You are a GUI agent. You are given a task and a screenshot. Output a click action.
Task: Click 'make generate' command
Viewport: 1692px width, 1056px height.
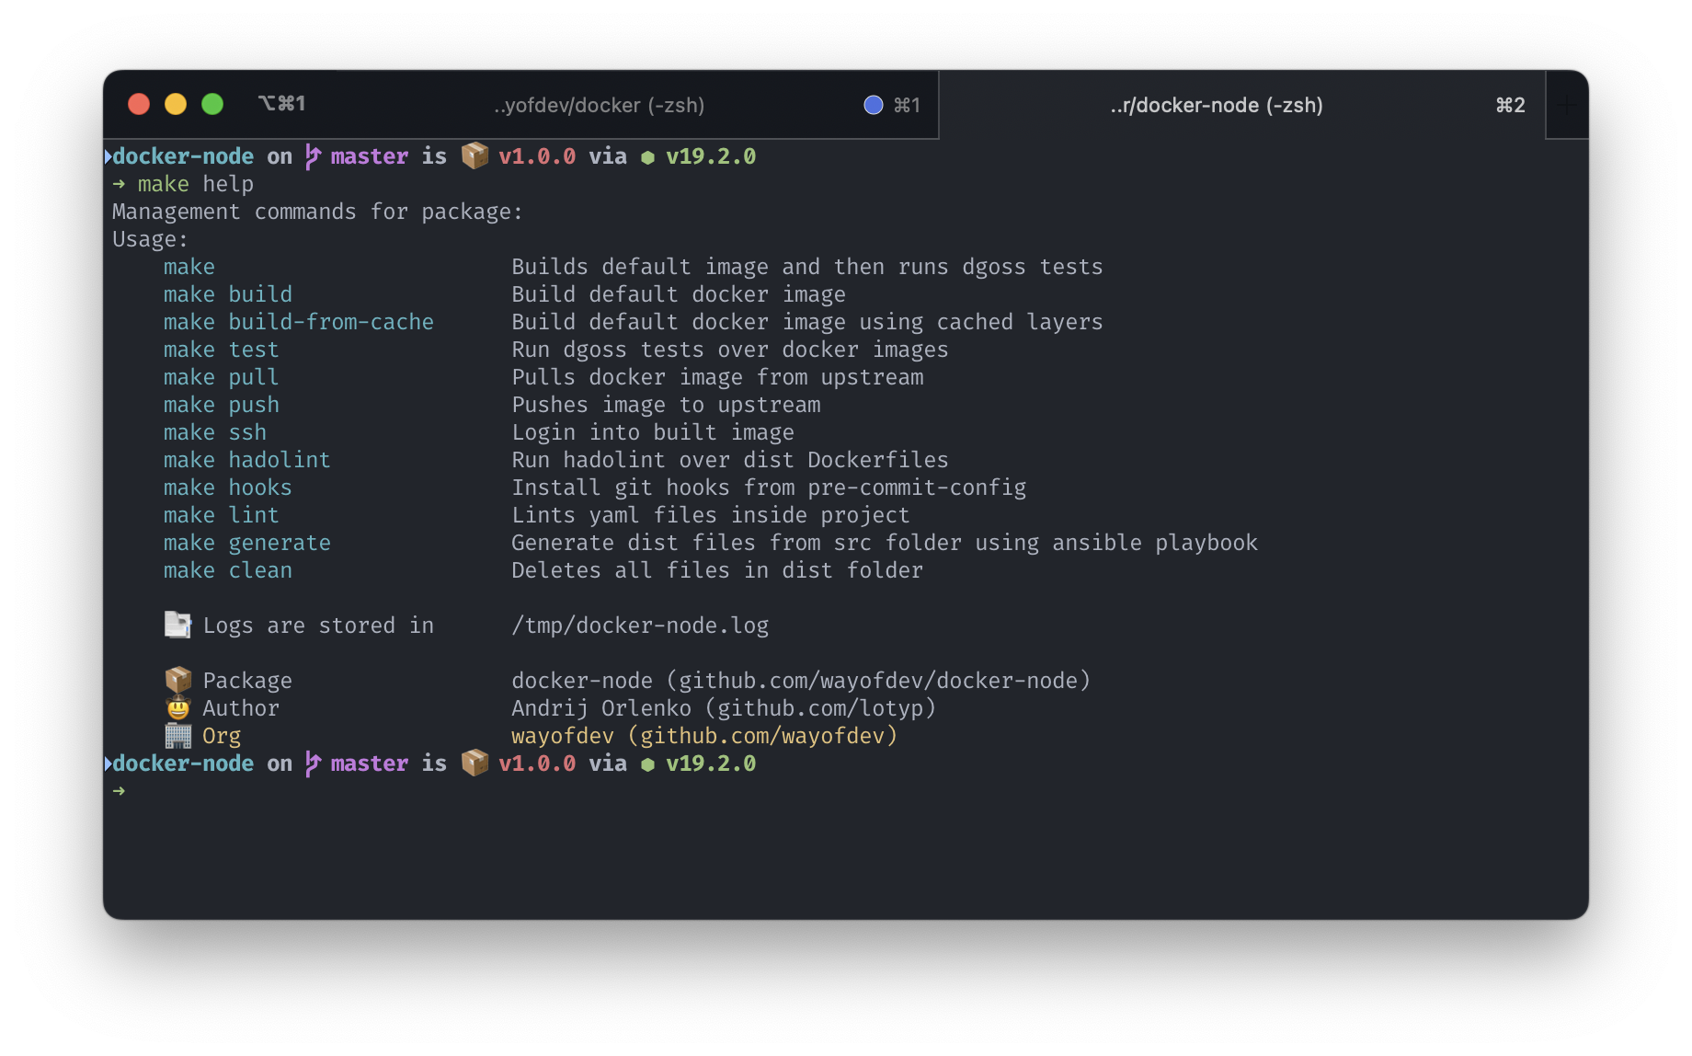click(x=246, y=543)
